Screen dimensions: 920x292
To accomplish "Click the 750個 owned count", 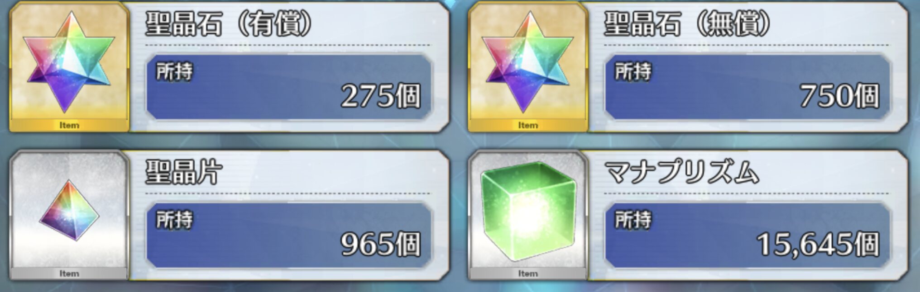I will point(839,96).
